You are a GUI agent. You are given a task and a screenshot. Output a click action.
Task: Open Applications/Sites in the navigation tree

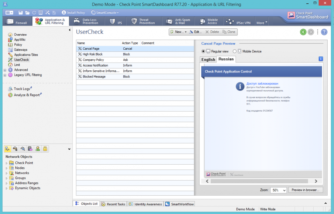click(x=26, y=55)
